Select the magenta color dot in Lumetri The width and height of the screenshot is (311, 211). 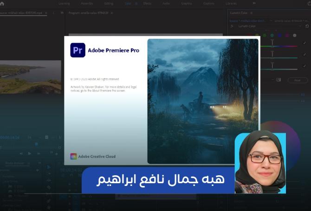coord(287,35)
